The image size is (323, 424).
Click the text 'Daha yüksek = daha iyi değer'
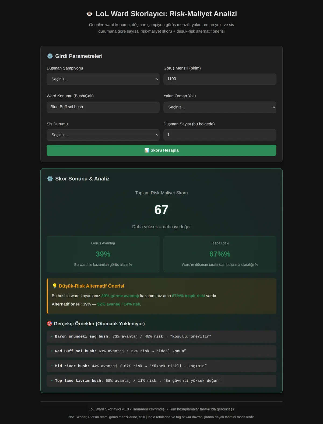pos(161,227)
